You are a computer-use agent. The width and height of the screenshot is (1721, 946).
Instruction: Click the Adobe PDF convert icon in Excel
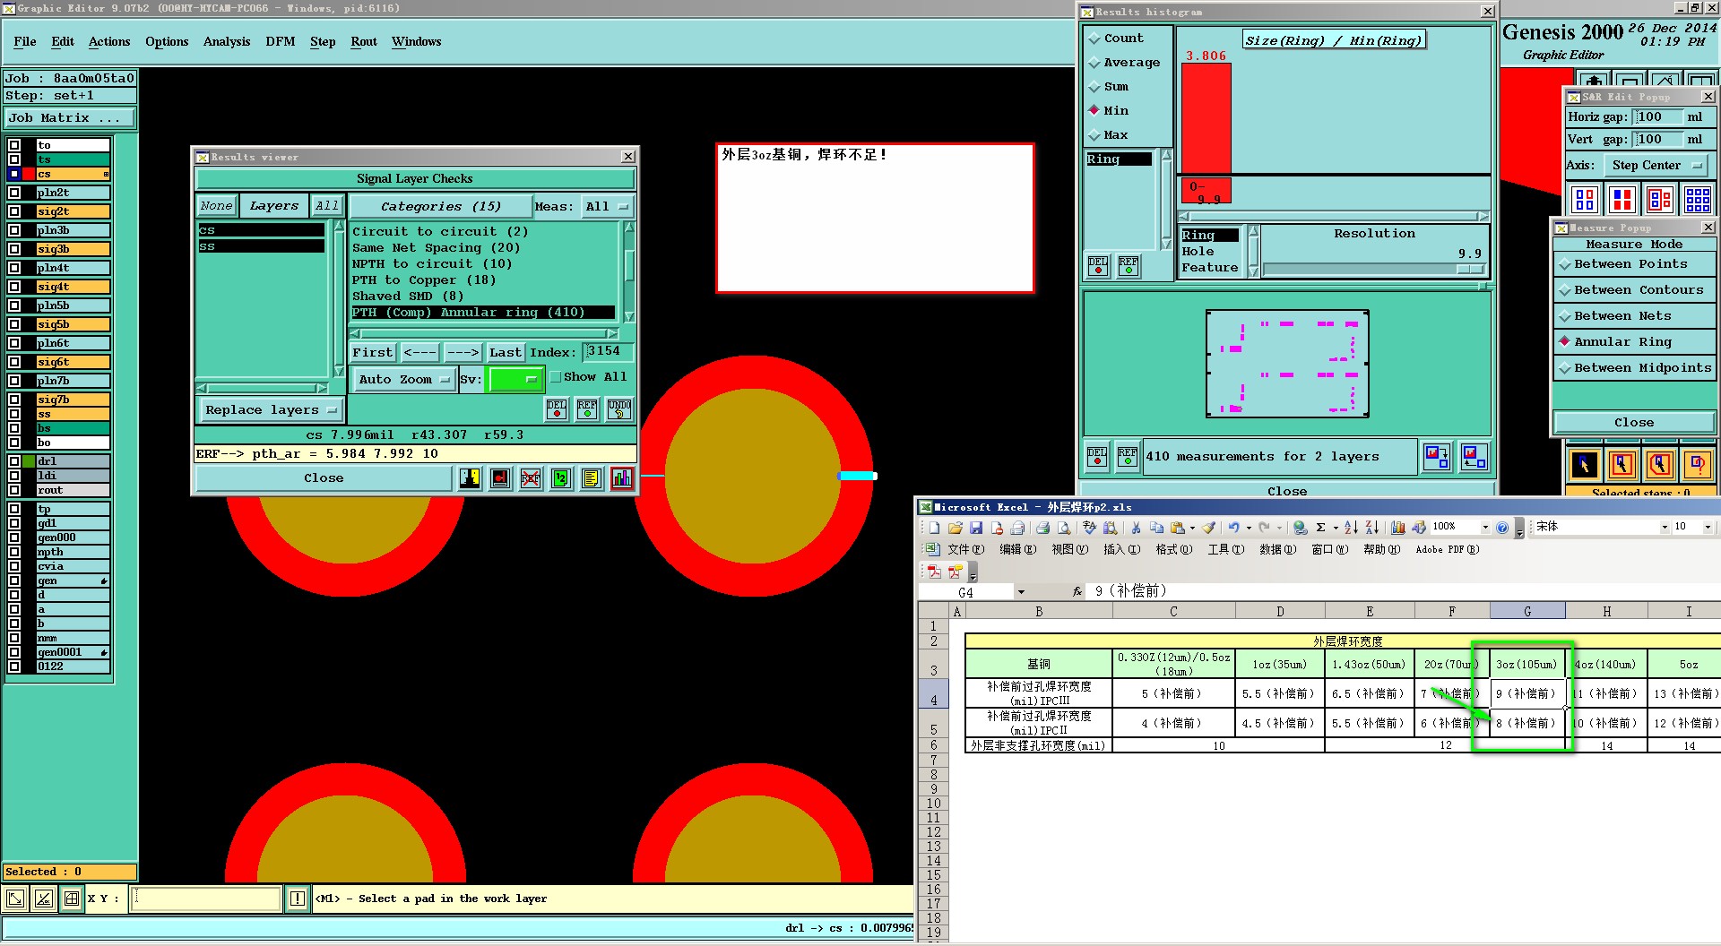coord(934,572)
